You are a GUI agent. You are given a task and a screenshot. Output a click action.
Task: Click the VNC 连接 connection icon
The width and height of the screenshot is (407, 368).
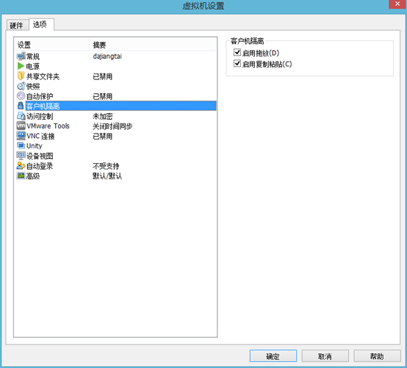coord(21,136)
